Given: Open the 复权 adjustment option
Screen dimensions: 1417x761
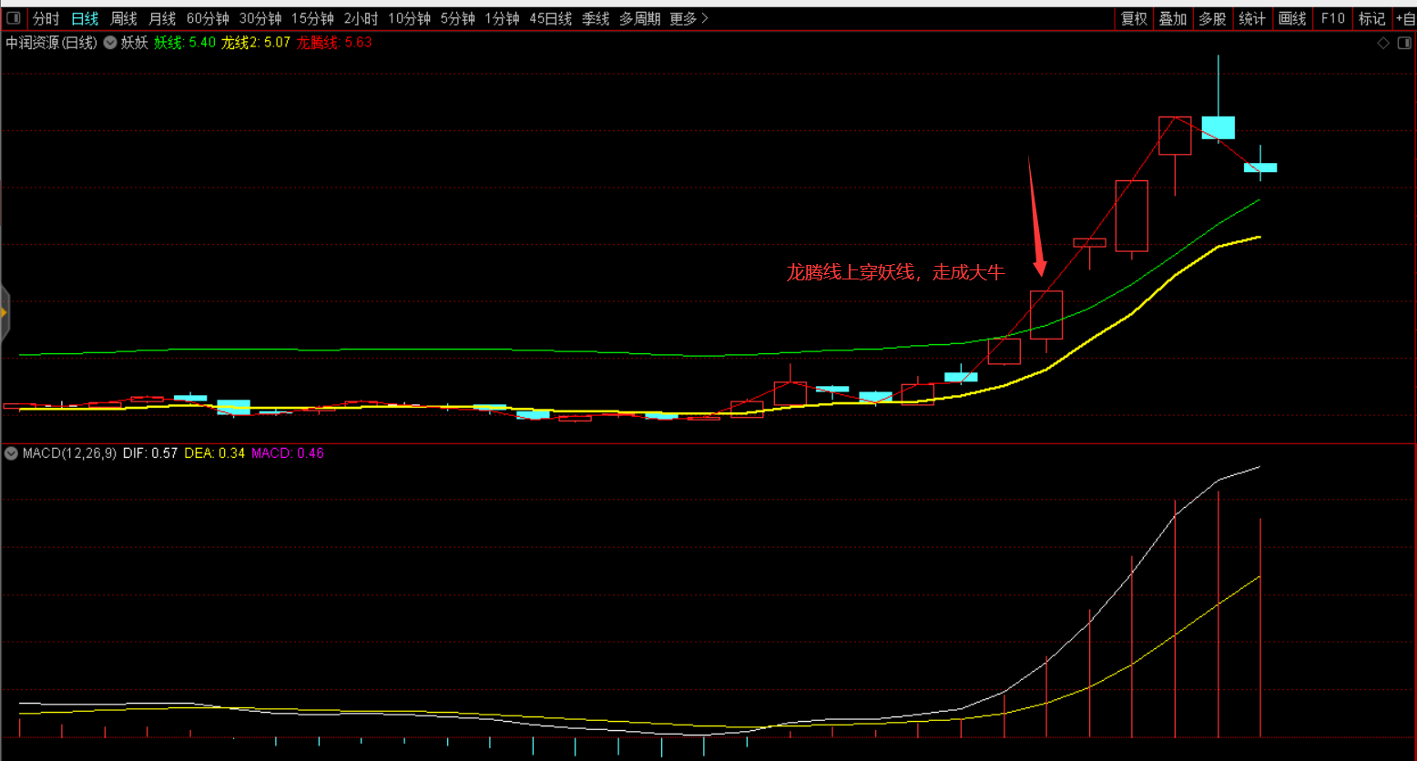Looking at the screenshot, I should coord(1134,18).
